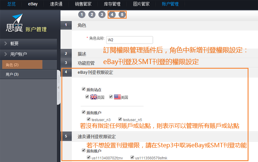The width and height of the screenshot is (258, 162).
Task: Select the 账户管理 tab
Action: coord(170,4)
